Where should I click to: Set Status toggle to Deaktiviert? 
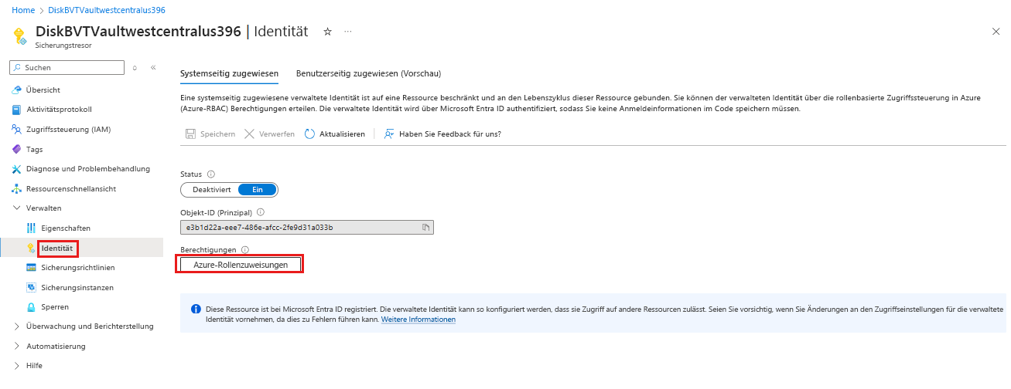click(x=211, y=190)
